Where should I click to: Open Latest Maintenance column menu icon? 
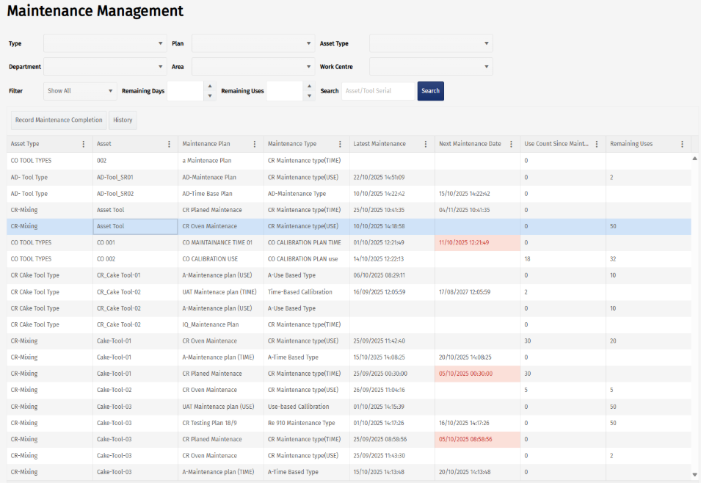coord(426,144)
